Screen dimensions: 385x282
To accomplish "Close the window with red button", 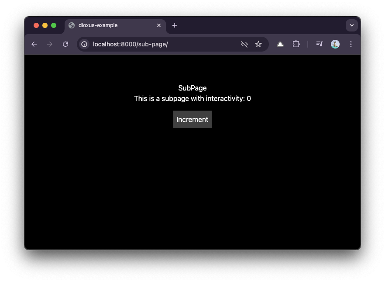I will tap(36, 25).
